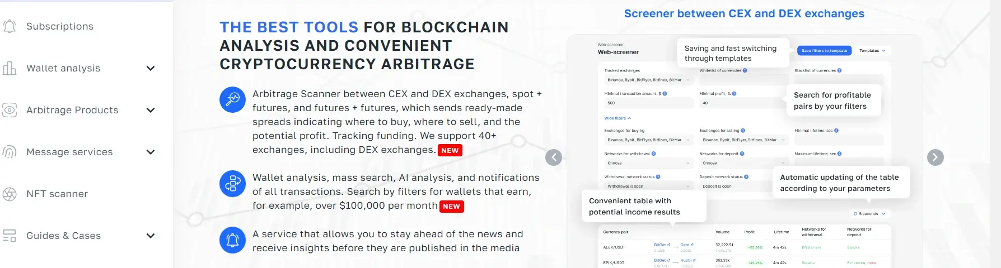Viewport: 1001px width, 268px height.
Task: Click the Guides & Cases icon
Action: [x=10, y=236]
